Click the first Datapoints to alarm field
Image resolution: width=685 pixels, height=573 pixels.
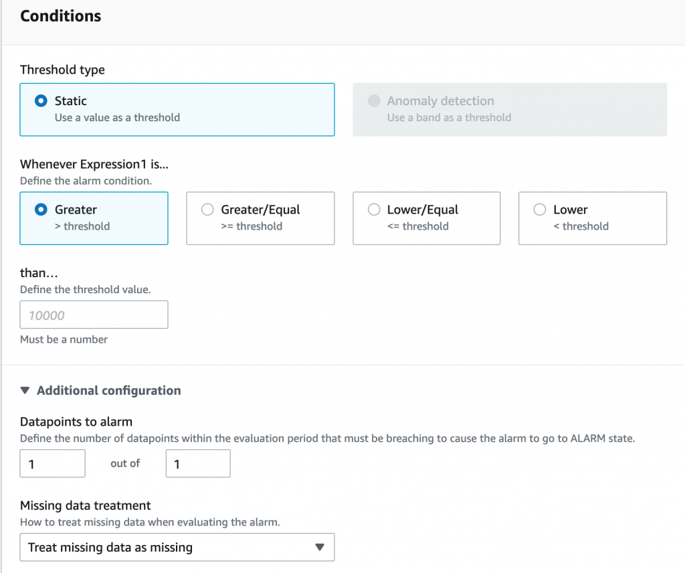52,463
